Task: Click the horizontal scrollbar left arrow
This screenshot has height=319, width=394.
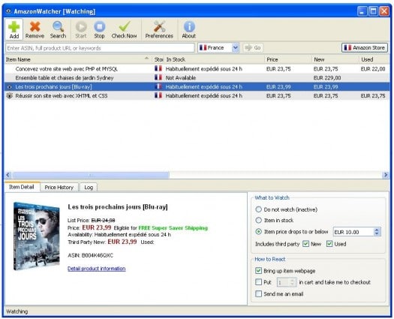Action: (x=8, y=175)
